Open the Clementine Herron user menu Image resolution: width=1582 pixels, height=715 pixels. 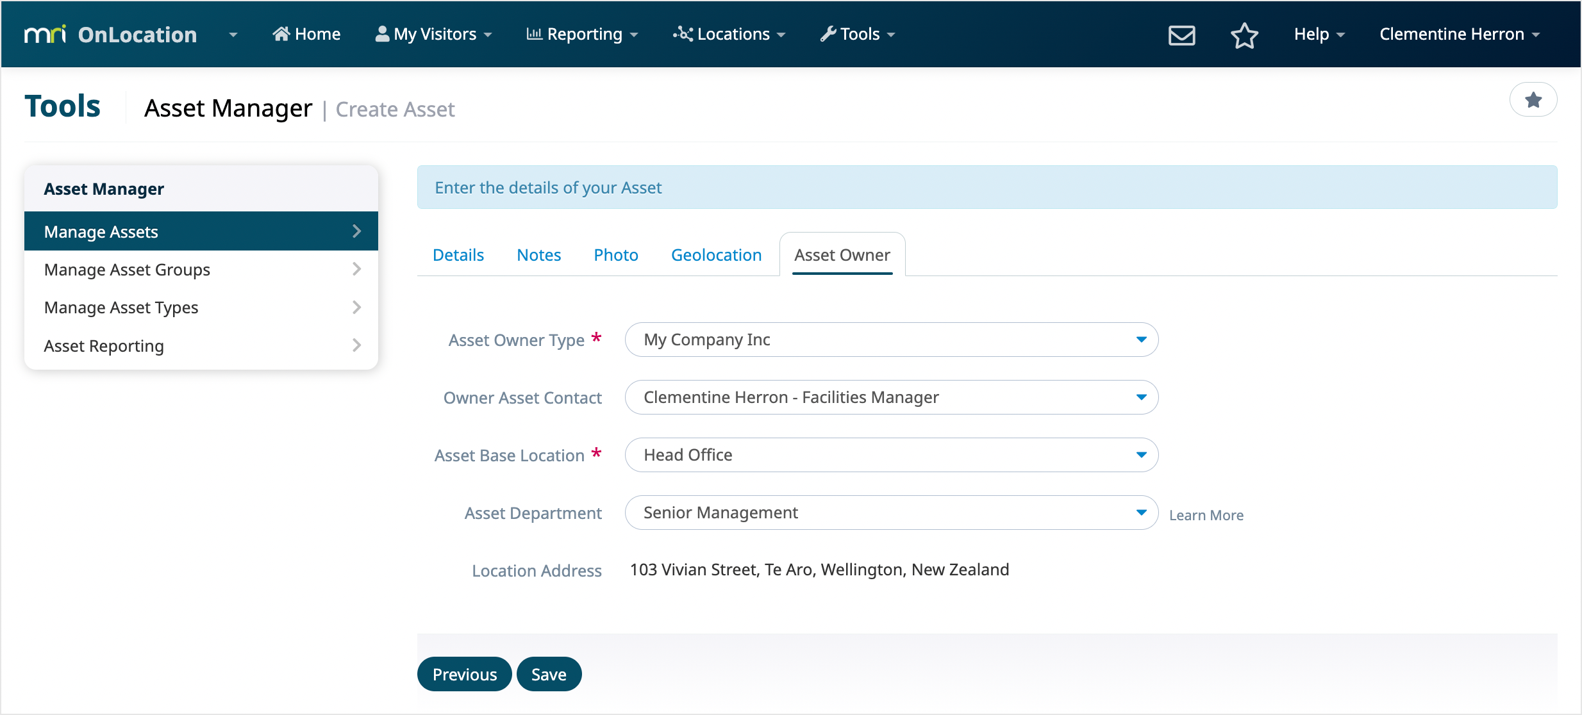coord(1460,34)
